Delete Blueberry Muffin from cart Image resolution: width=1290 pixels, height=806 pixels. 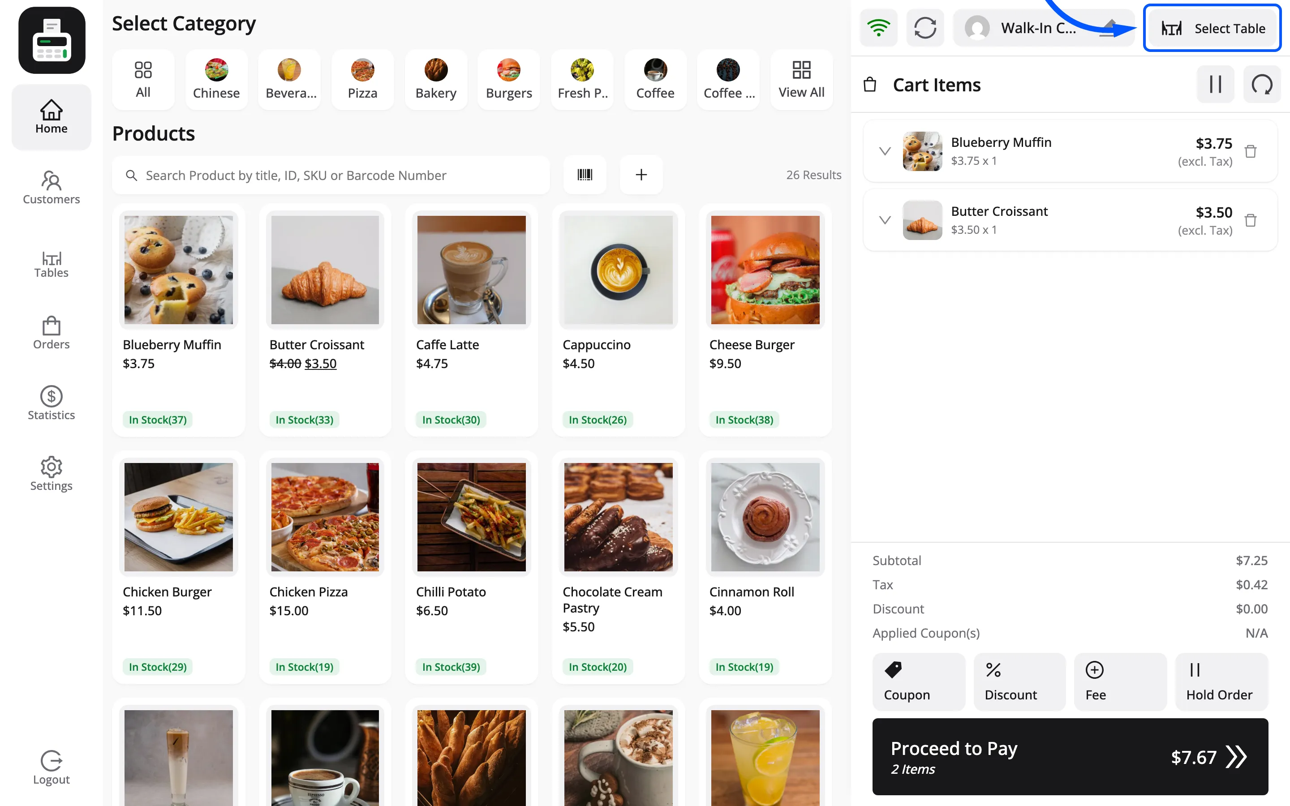tap(1251, 151)
